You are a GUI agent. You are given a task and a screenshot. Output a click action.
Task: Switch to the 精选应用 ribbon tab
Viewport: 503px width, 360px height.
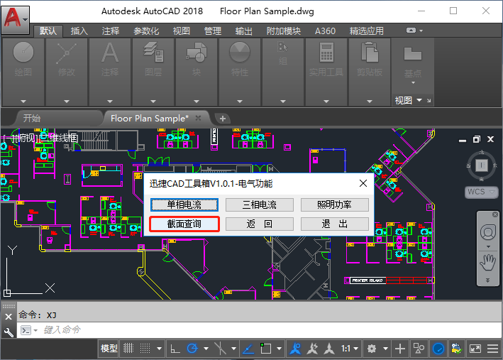(x=366, y=31)
